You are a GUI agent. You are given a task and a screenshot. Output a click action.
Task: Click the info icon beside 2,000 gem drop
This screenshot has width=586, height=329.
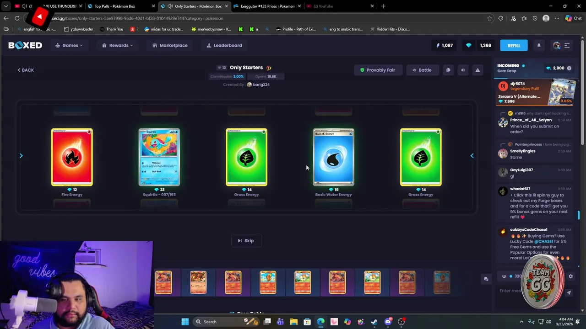click(x=569, y=68)
